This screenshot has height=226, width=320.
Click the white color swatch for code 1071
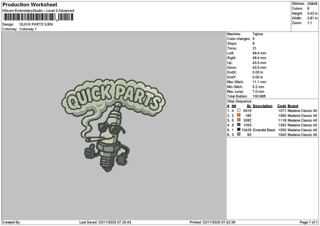tap(238, 110)
